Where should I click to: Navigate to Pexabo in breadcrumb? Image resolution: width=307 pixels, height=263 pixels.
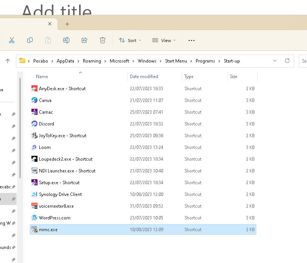click(41, 61)
